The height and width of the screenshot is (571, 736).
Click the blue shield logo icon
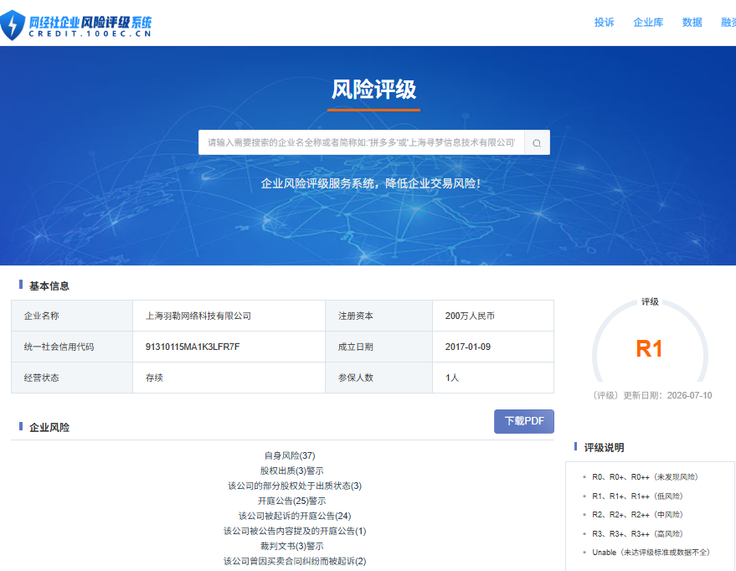pos(13,25)
